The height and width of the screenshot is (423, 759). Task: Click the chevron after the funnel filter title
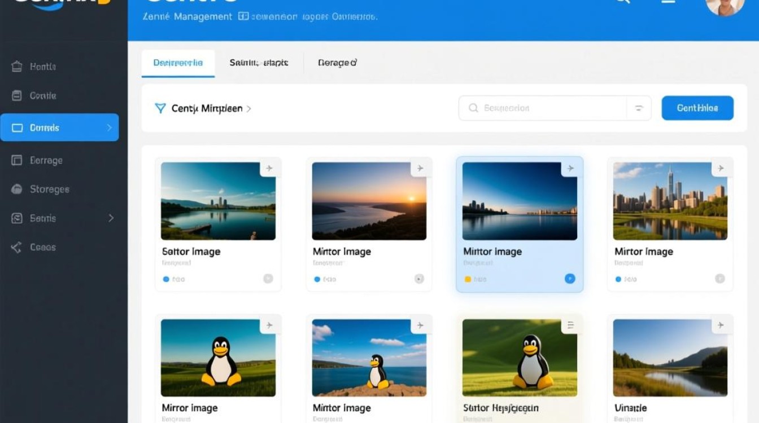[x=249, y=108]
